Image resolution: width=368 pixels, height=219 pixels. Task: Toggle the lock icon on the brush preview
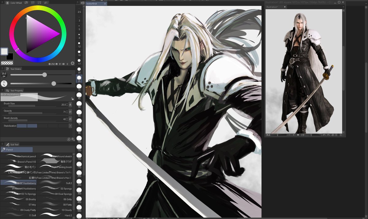click(72, 99)
